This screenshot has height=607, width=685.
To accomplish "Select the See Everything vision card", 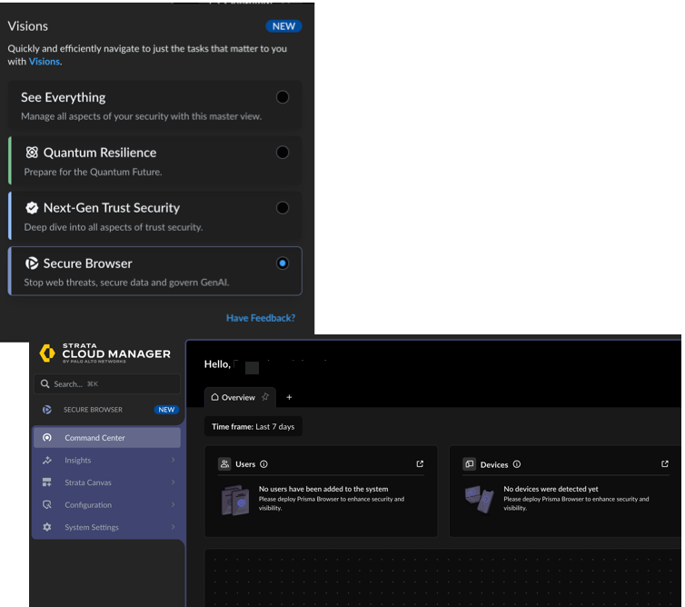I will click(x=155, y=104).
